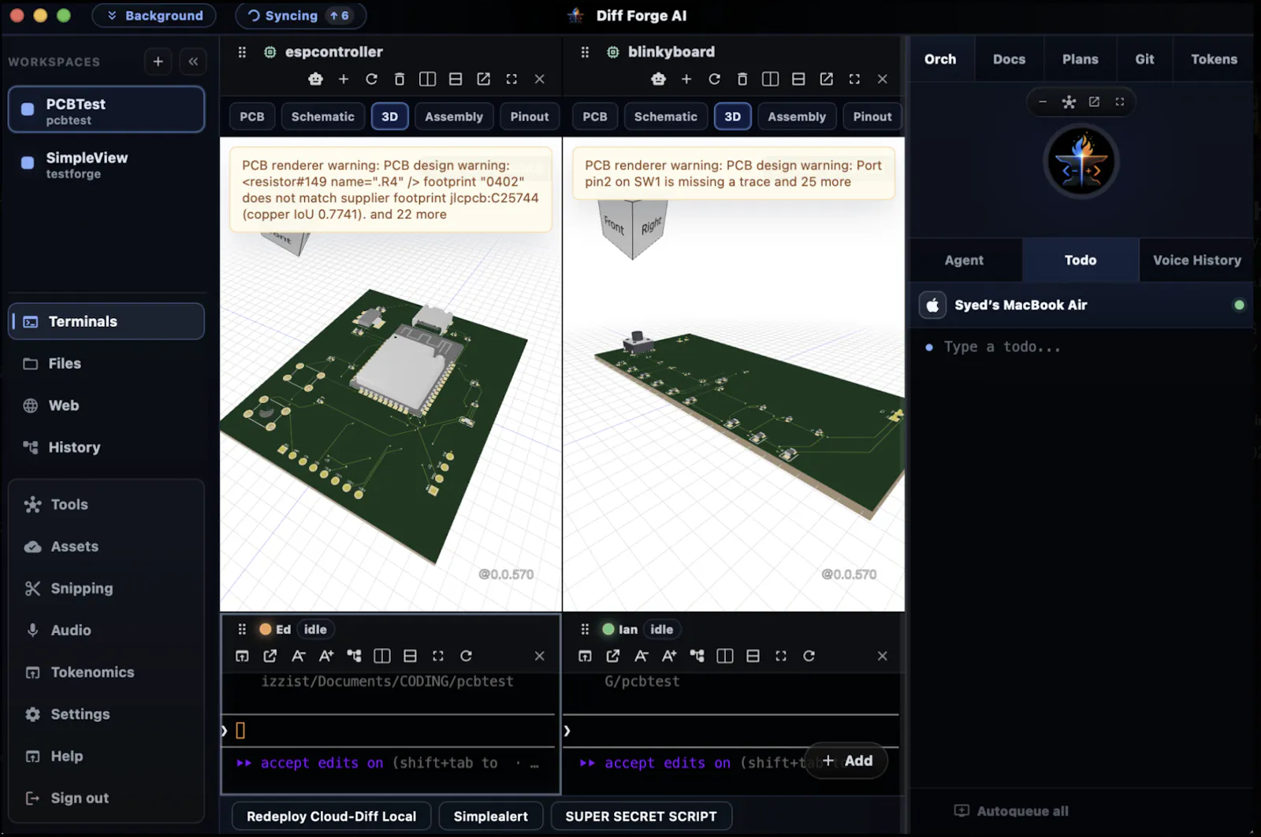
Task: Make Ian terminal fullscreen
Action: [781, 656]
